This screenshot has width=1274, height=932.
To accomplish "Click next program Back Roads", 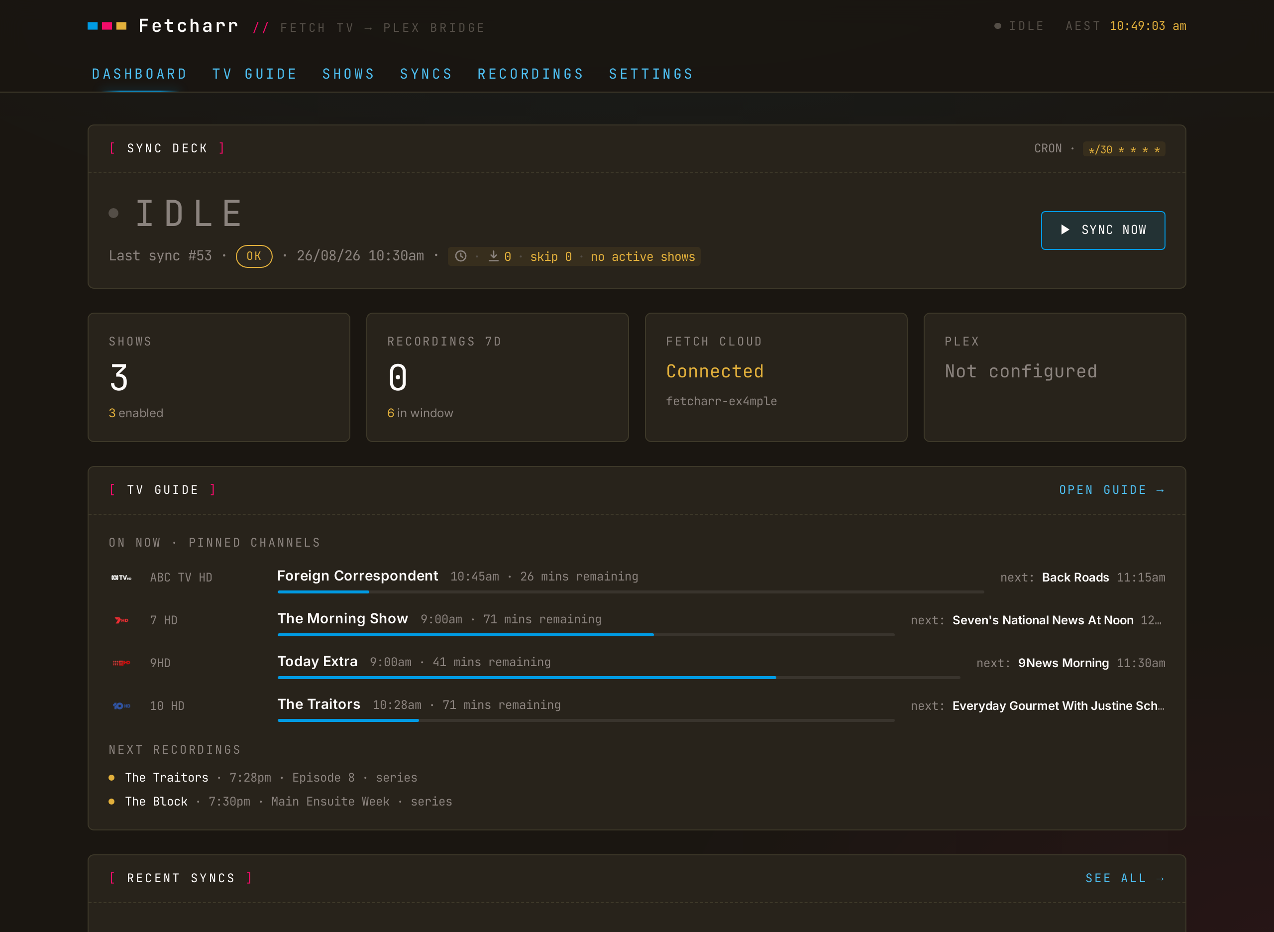I will tap(1075, 578).
